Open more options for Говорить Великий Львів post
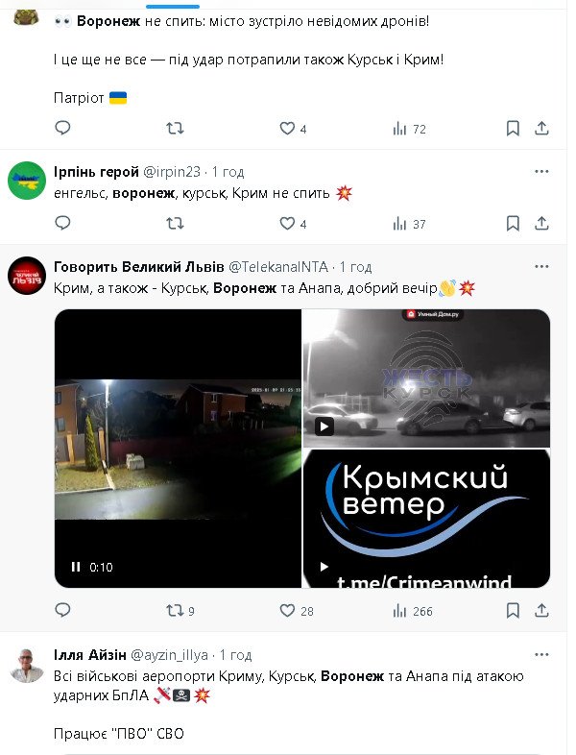This screenshot has height=755, width=576. point(541,266)
